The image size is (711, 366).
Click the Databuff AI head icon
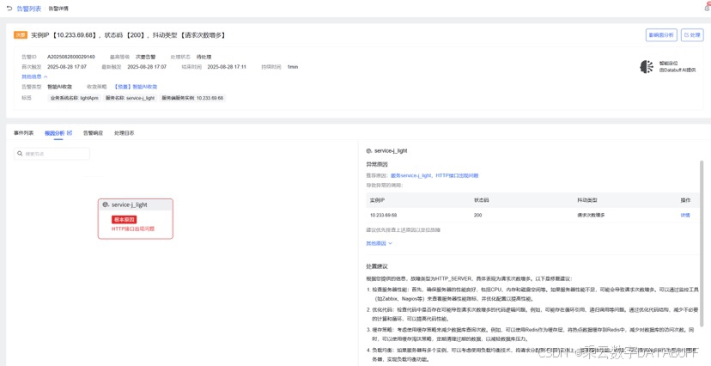647,67
